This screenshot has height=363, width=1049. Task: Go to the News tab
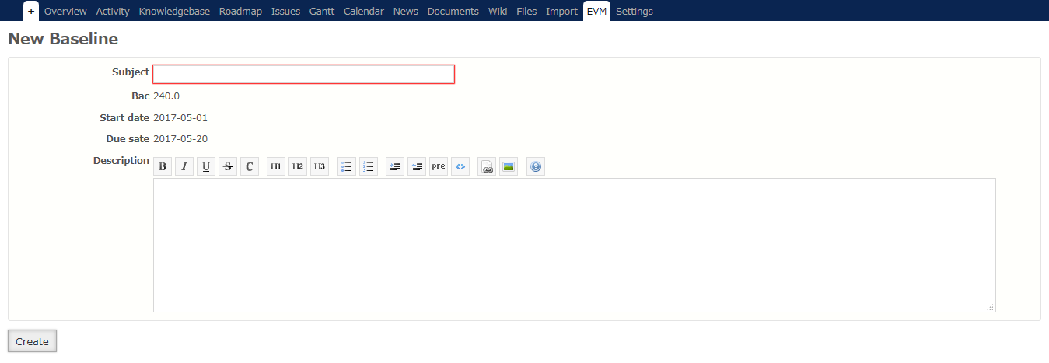point(406,11)
